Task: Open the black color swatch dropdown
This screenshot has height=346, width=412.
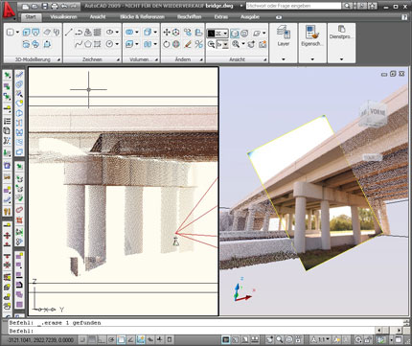Action: point(217,34)
